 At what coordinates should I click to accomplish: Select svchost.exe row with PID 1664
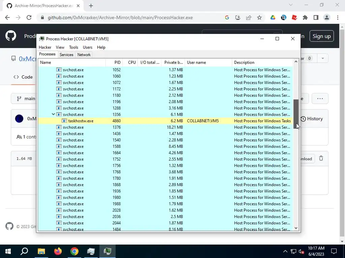point(165,153)
